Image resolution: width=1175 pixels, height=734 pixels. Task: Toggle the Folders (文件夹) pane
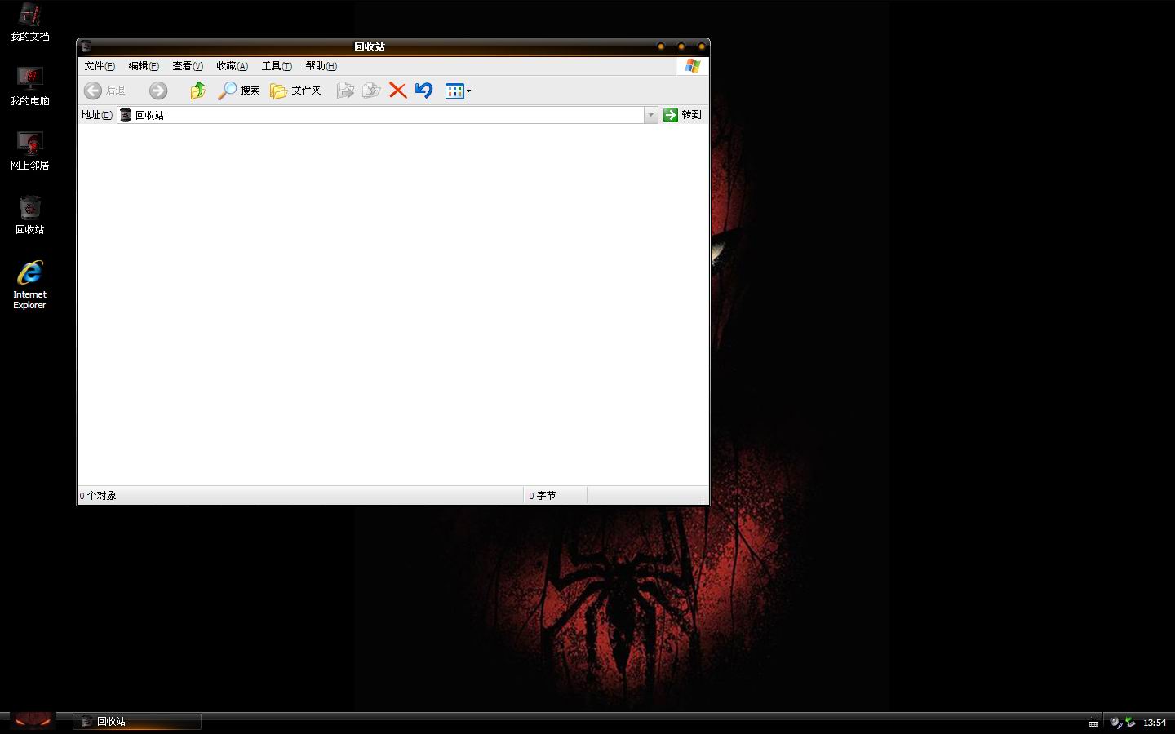coord(295,91)
